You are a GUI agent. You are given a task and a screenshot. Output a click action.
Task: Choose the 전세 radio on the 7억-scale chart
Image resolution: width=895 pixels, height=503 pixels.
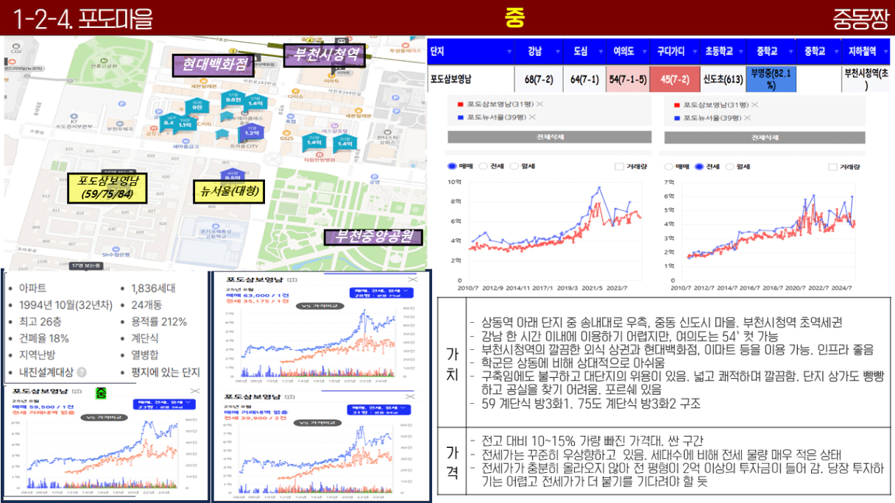tap(700, 167)
